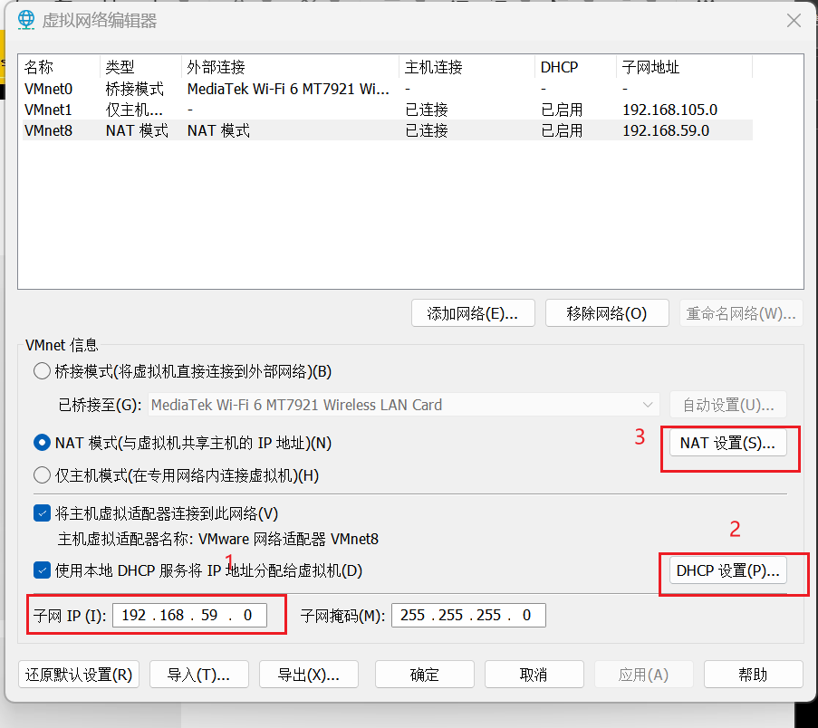Toggle 使用本地 DHCP 服务 checkbox

(x=42, y=570)
